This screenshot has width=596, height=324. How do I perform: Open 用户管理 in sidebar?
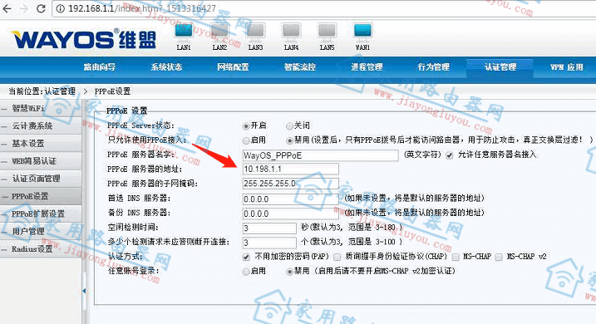click(41, 231)
